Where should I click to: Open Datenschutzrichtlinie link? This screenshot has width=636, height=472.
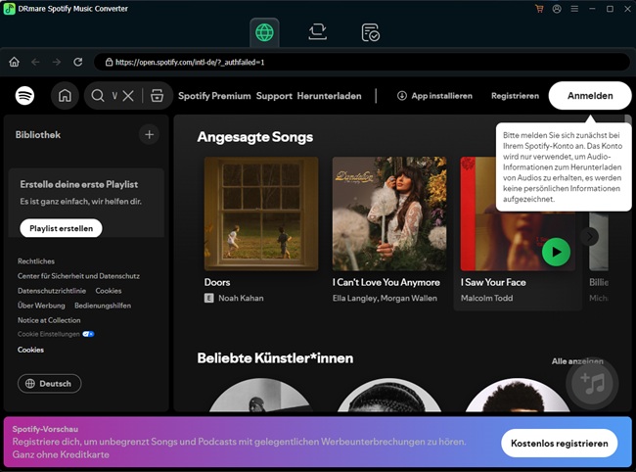click(52, 291)
